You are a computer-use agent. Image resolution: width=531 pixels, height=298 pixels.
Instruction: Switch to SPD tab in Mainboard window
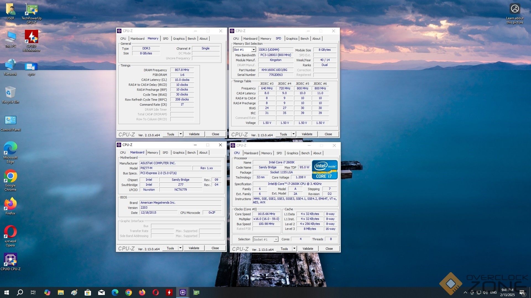tap(165, 153)
